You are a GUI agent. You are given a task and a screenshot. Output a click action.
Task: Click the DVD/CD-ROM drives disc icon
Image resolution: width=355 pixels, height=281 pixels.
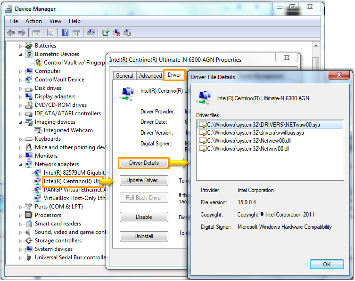[29, 105]
